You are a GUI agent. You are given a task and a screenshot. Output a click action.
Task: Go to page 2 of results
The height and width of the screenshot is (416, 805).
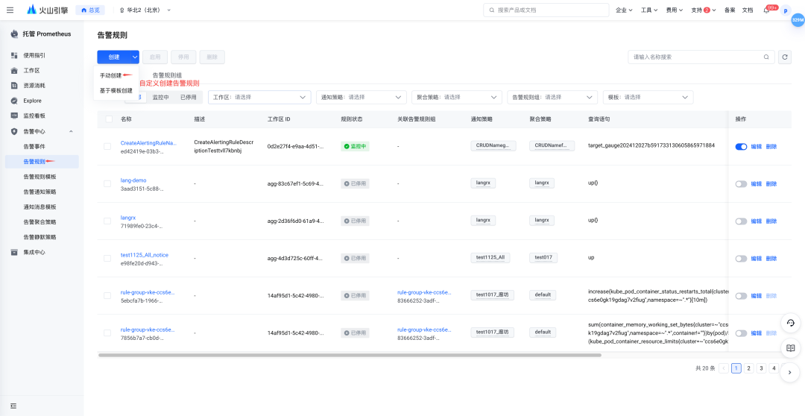point(748,368)
